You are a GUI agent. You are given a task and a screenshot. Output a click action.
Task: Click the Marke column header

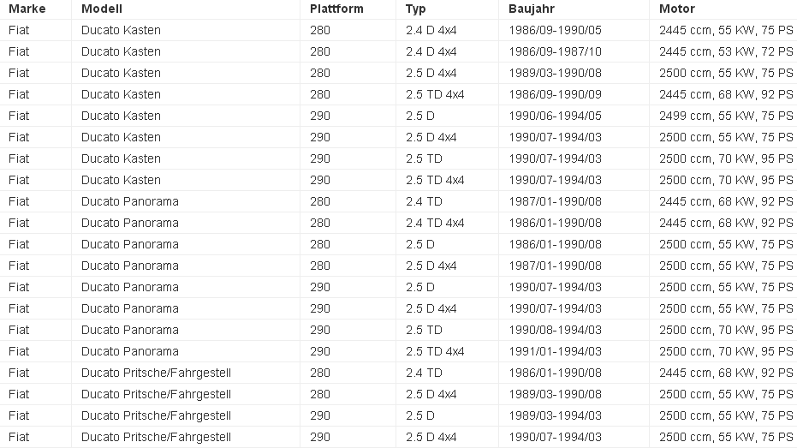coord(27,9)
